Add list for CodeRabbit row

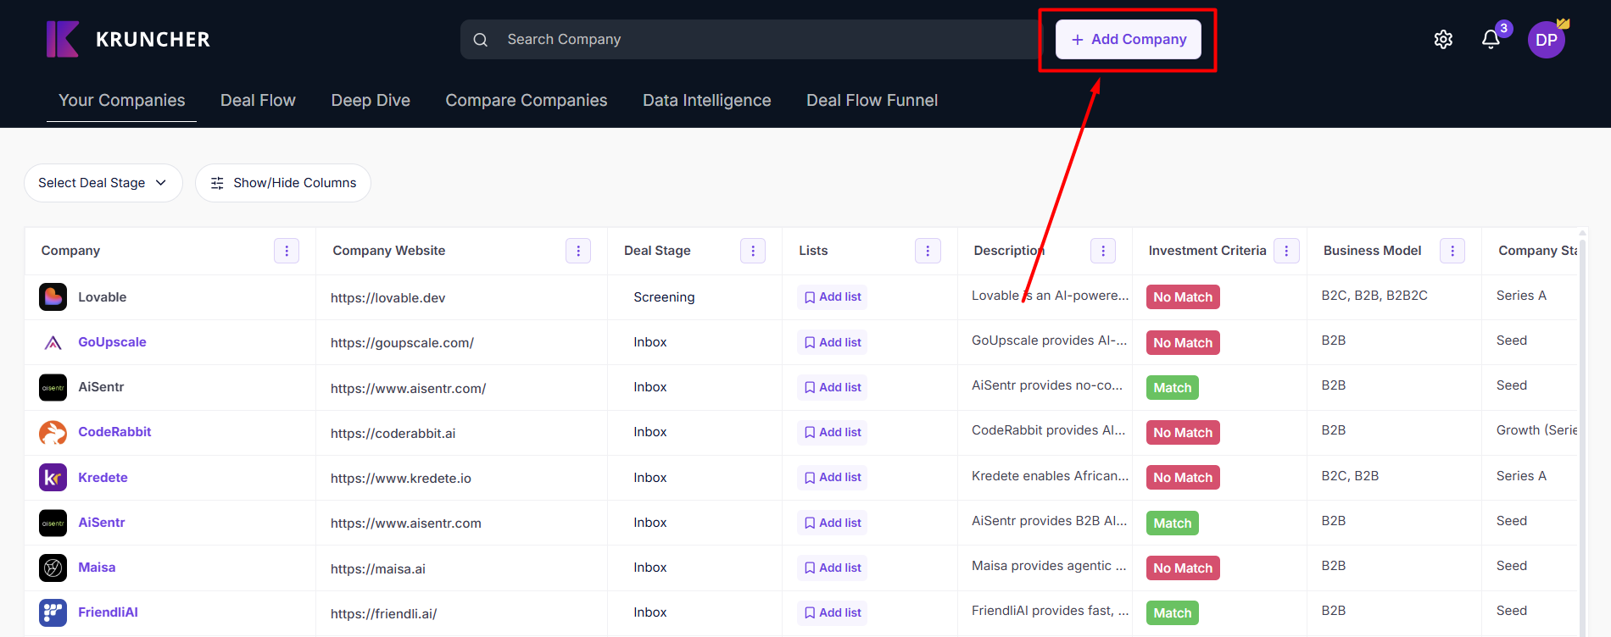[x=832, y=432]
